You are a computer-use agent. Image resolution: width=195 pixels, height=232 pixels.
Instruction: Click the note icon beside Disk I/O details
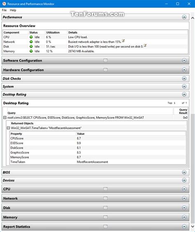tap(145, 46)
